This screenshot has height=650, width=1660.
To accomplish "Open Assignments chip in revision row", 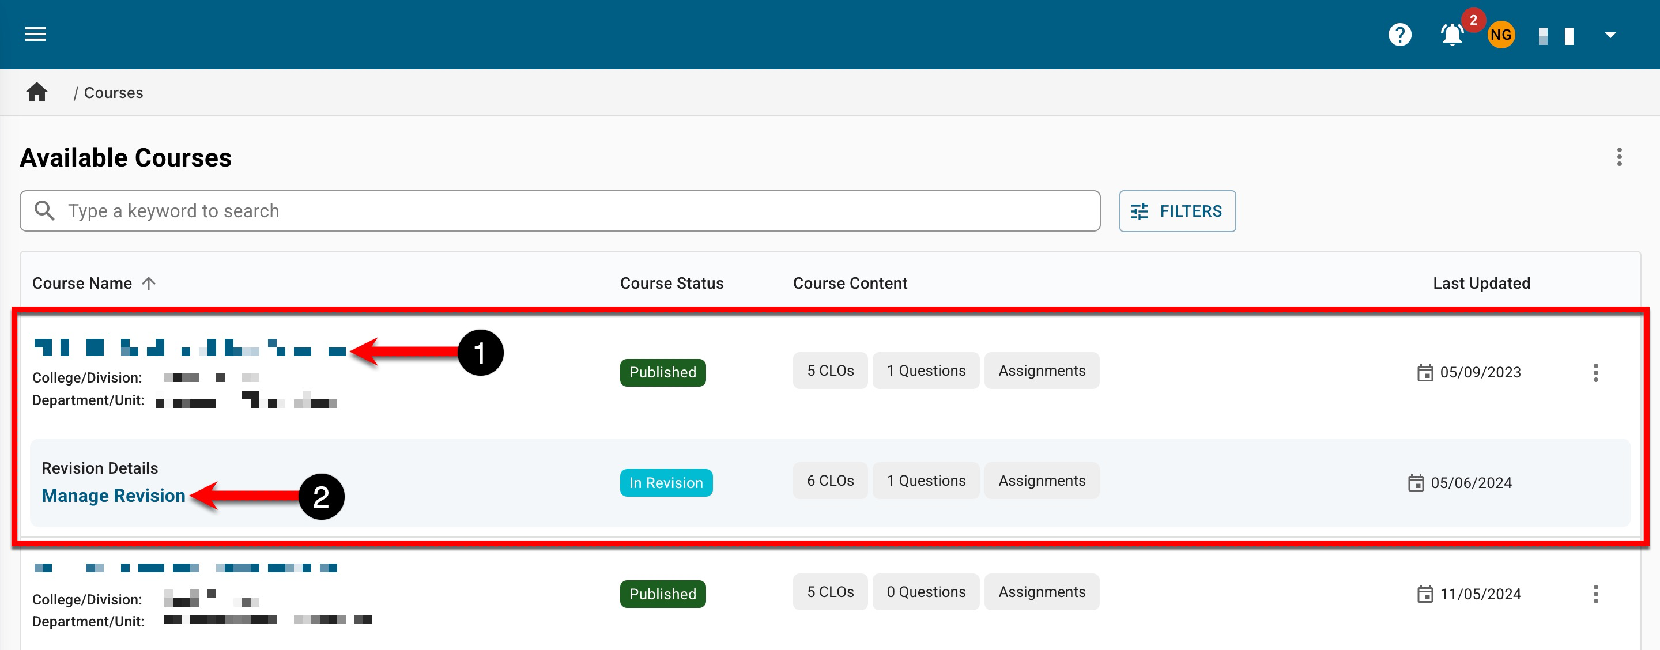I will tap(1042, 481).
